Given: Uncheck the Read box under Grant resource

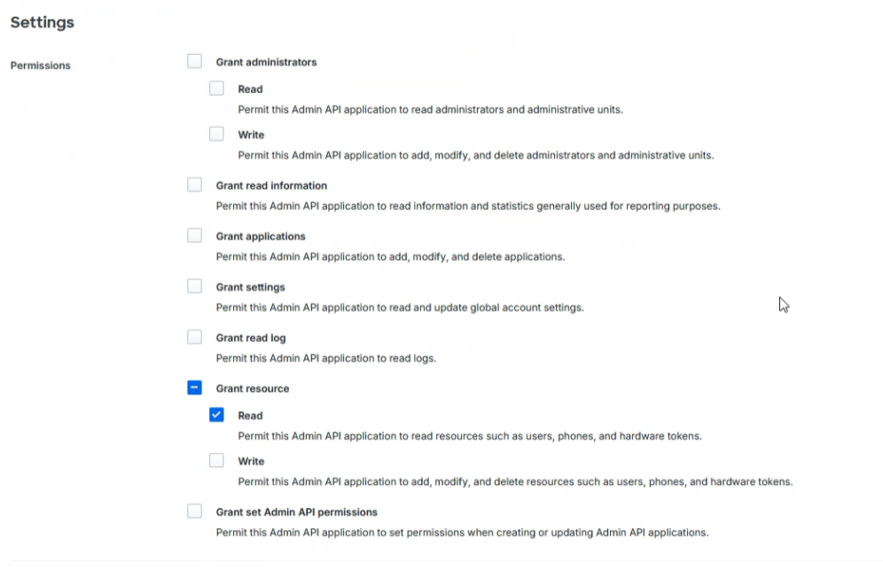Looking at the screenshot, I should [x=217, y=415].
